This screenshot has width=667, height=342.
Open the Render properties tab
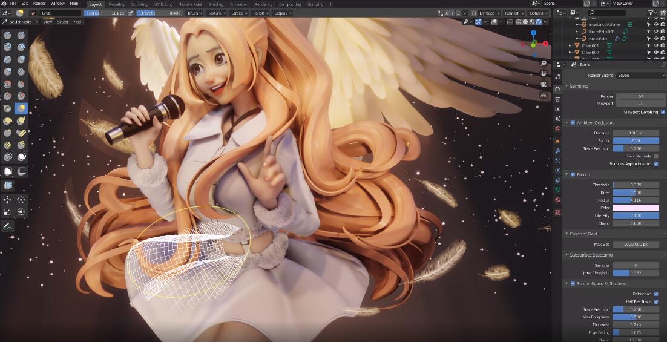557,89
